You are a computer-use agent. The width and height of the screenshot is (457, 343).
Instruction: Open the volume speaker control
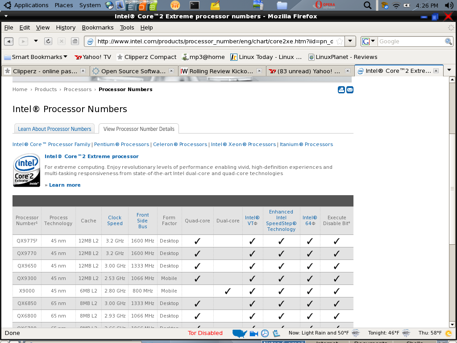(449, 5)
